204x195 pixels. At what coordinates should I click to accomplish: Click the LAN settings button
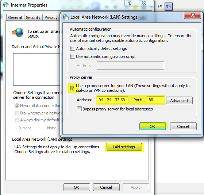coord(124,147)
